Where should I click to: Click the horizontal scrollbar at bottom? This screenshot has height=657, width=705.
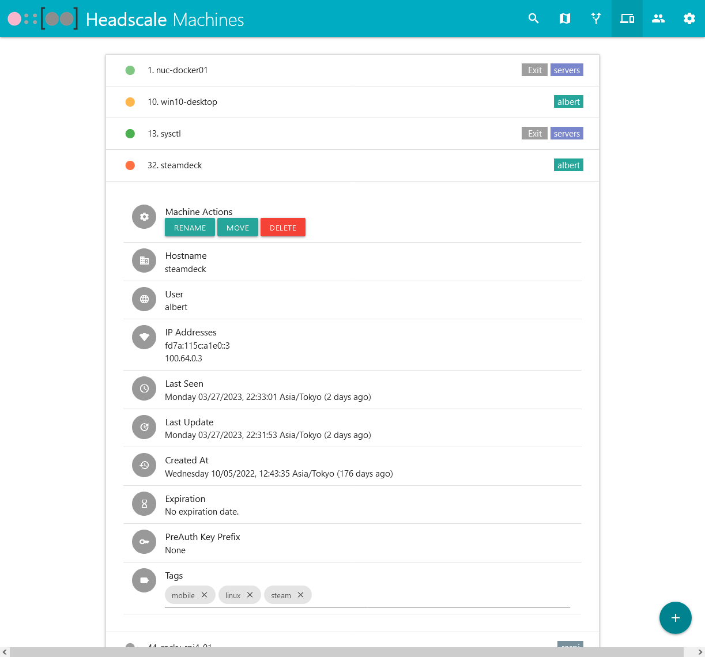click(x=346, y=652)
